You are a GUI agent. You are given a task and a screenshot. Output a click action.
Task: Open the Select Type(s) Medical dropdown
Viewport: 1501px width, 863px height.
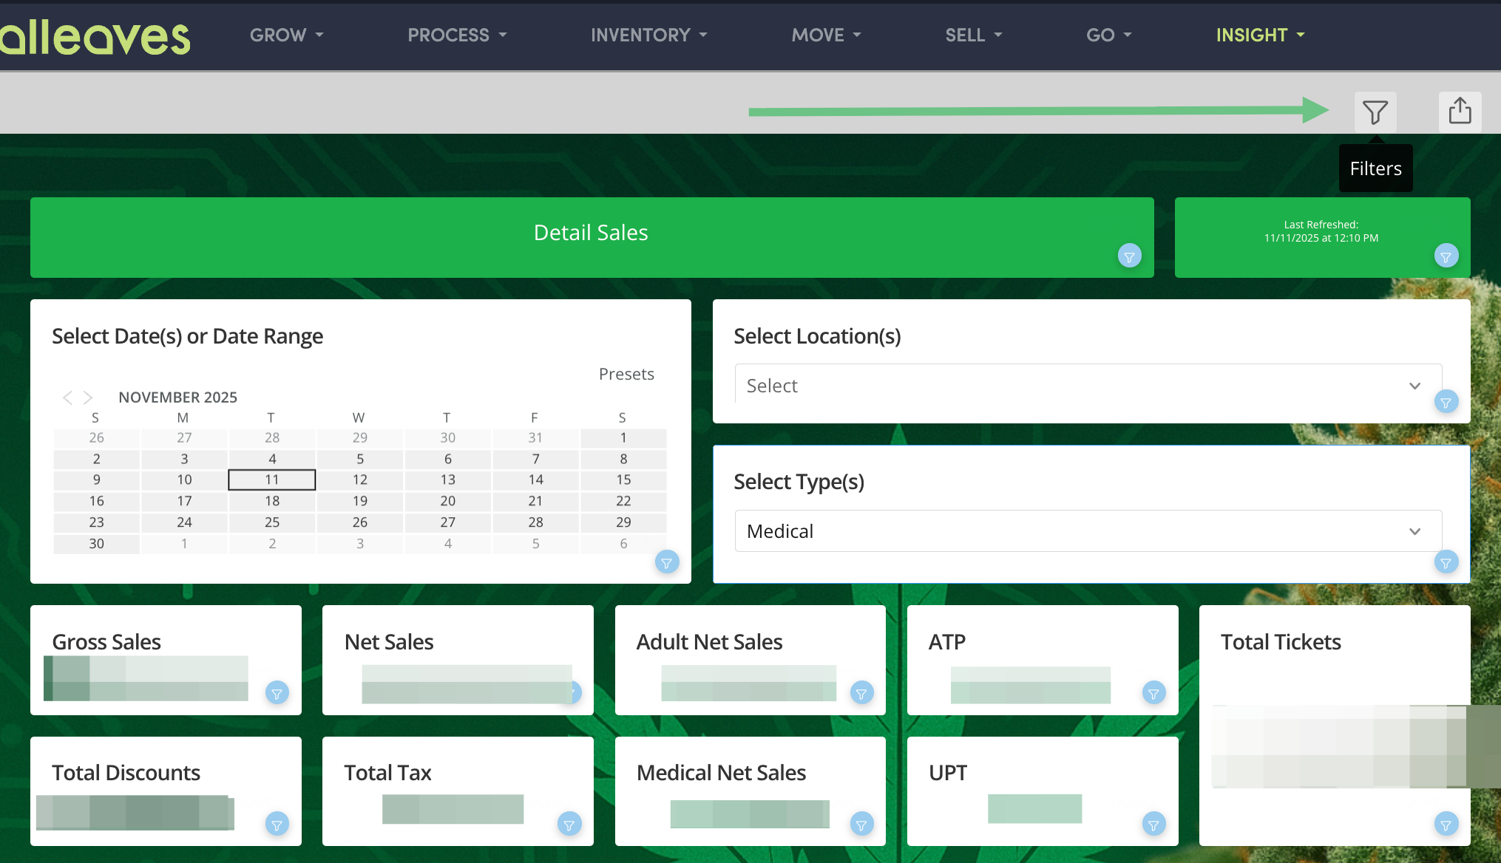click(x=1088, y=531)
